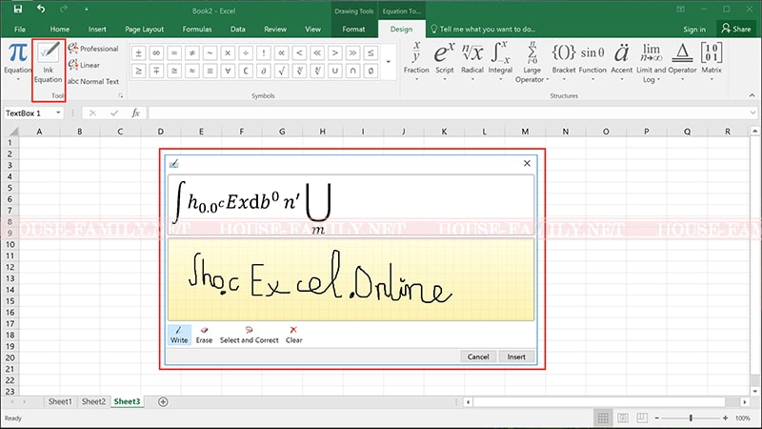The width and height of the screenshot is (762, 429).
Task: Switch to Page Break Preview
Action: click(642, 418)
